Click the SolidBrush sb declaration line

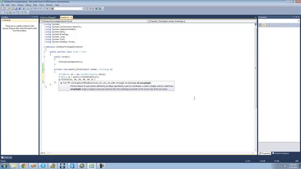coord(82,74)
